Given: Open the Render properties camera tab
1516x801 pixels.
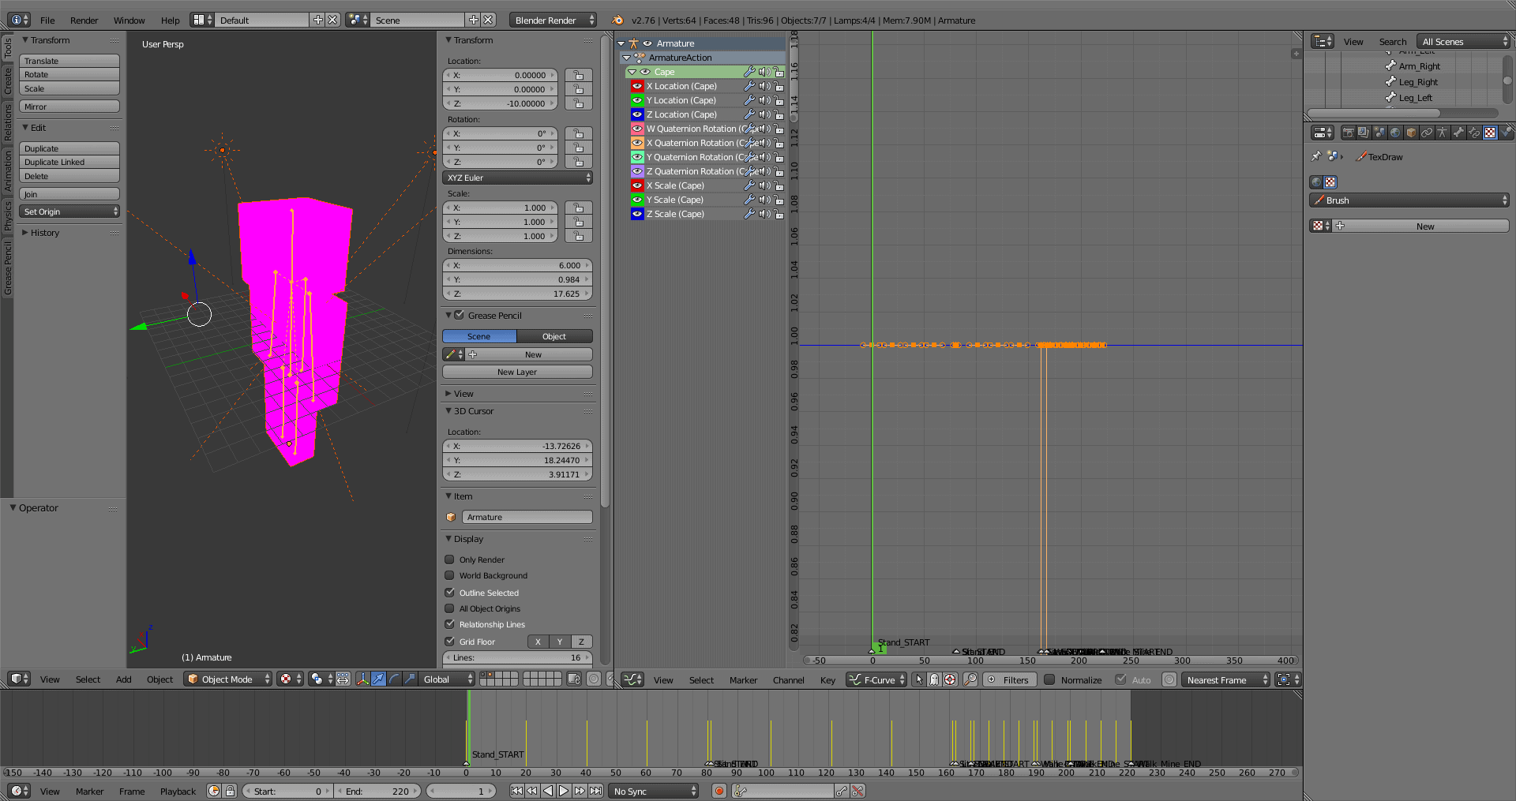Looking at the screenshot, I should click(1348, 133).
